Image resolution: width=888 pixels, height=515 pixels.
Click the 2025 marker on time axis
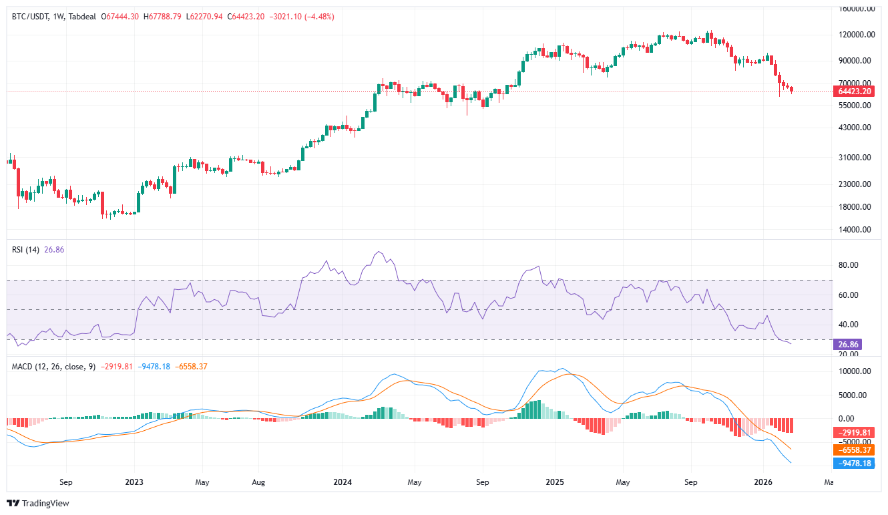coord(555,482)
